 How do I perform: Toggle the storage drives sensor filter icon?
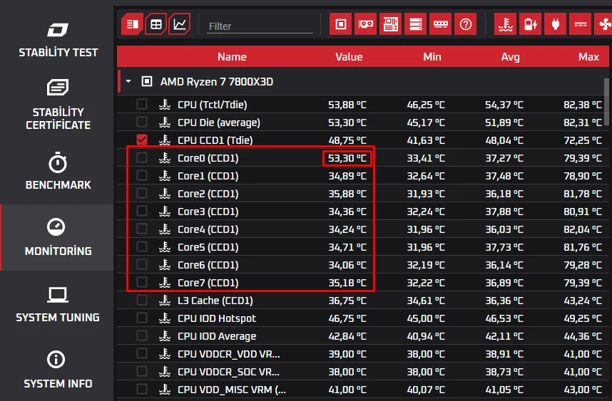click(x=415, y=24)
